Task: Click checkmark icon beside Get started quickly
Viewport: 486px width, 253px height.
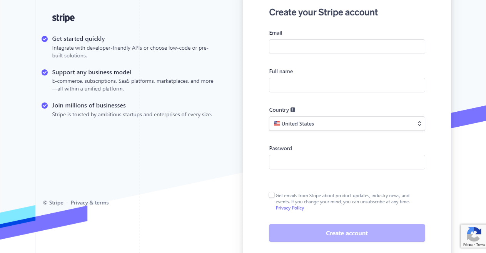Action: click(45, 39)
